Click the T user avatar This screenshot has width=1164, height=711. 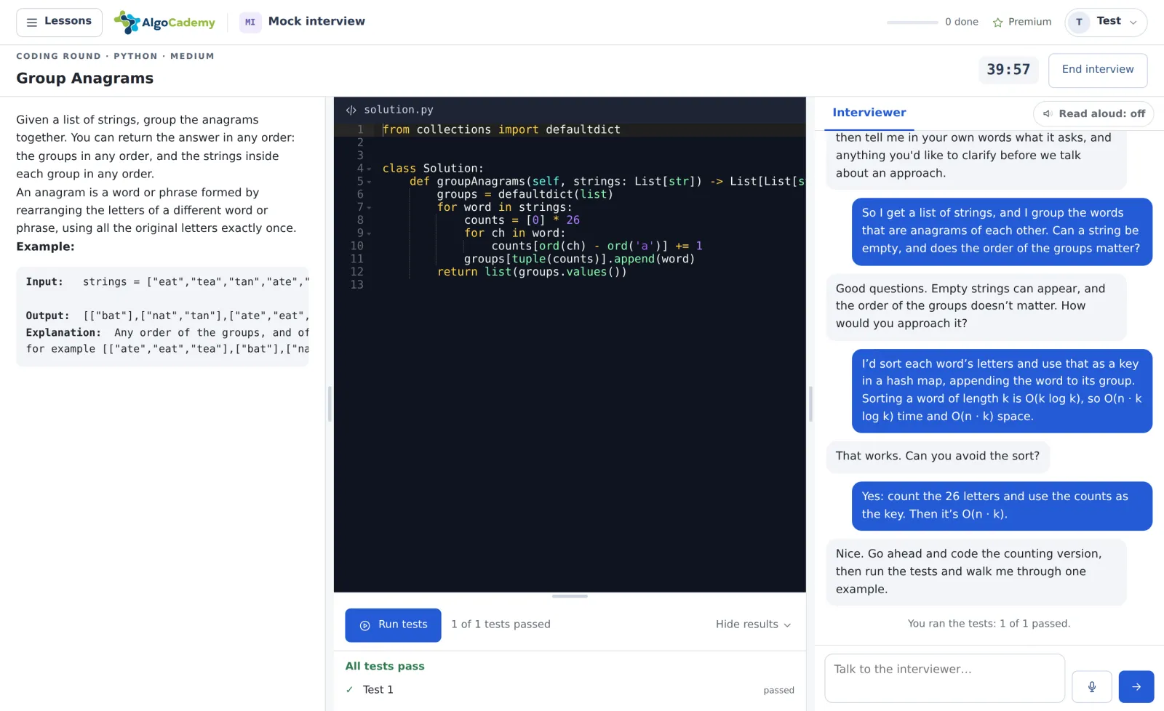1079,22
